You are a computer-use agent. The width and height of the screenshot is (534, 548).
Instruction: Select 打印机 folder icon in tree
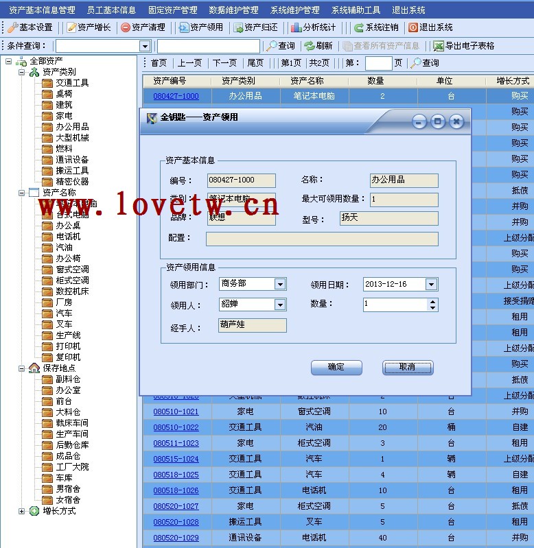point(47,346)
